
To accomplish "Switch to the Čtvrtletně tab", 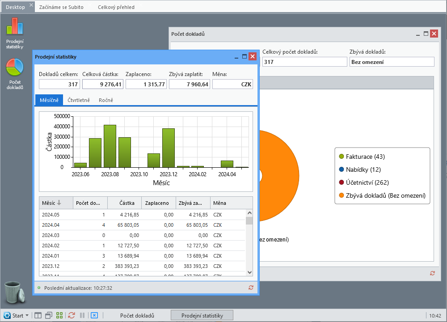I will tap(79, 100).
